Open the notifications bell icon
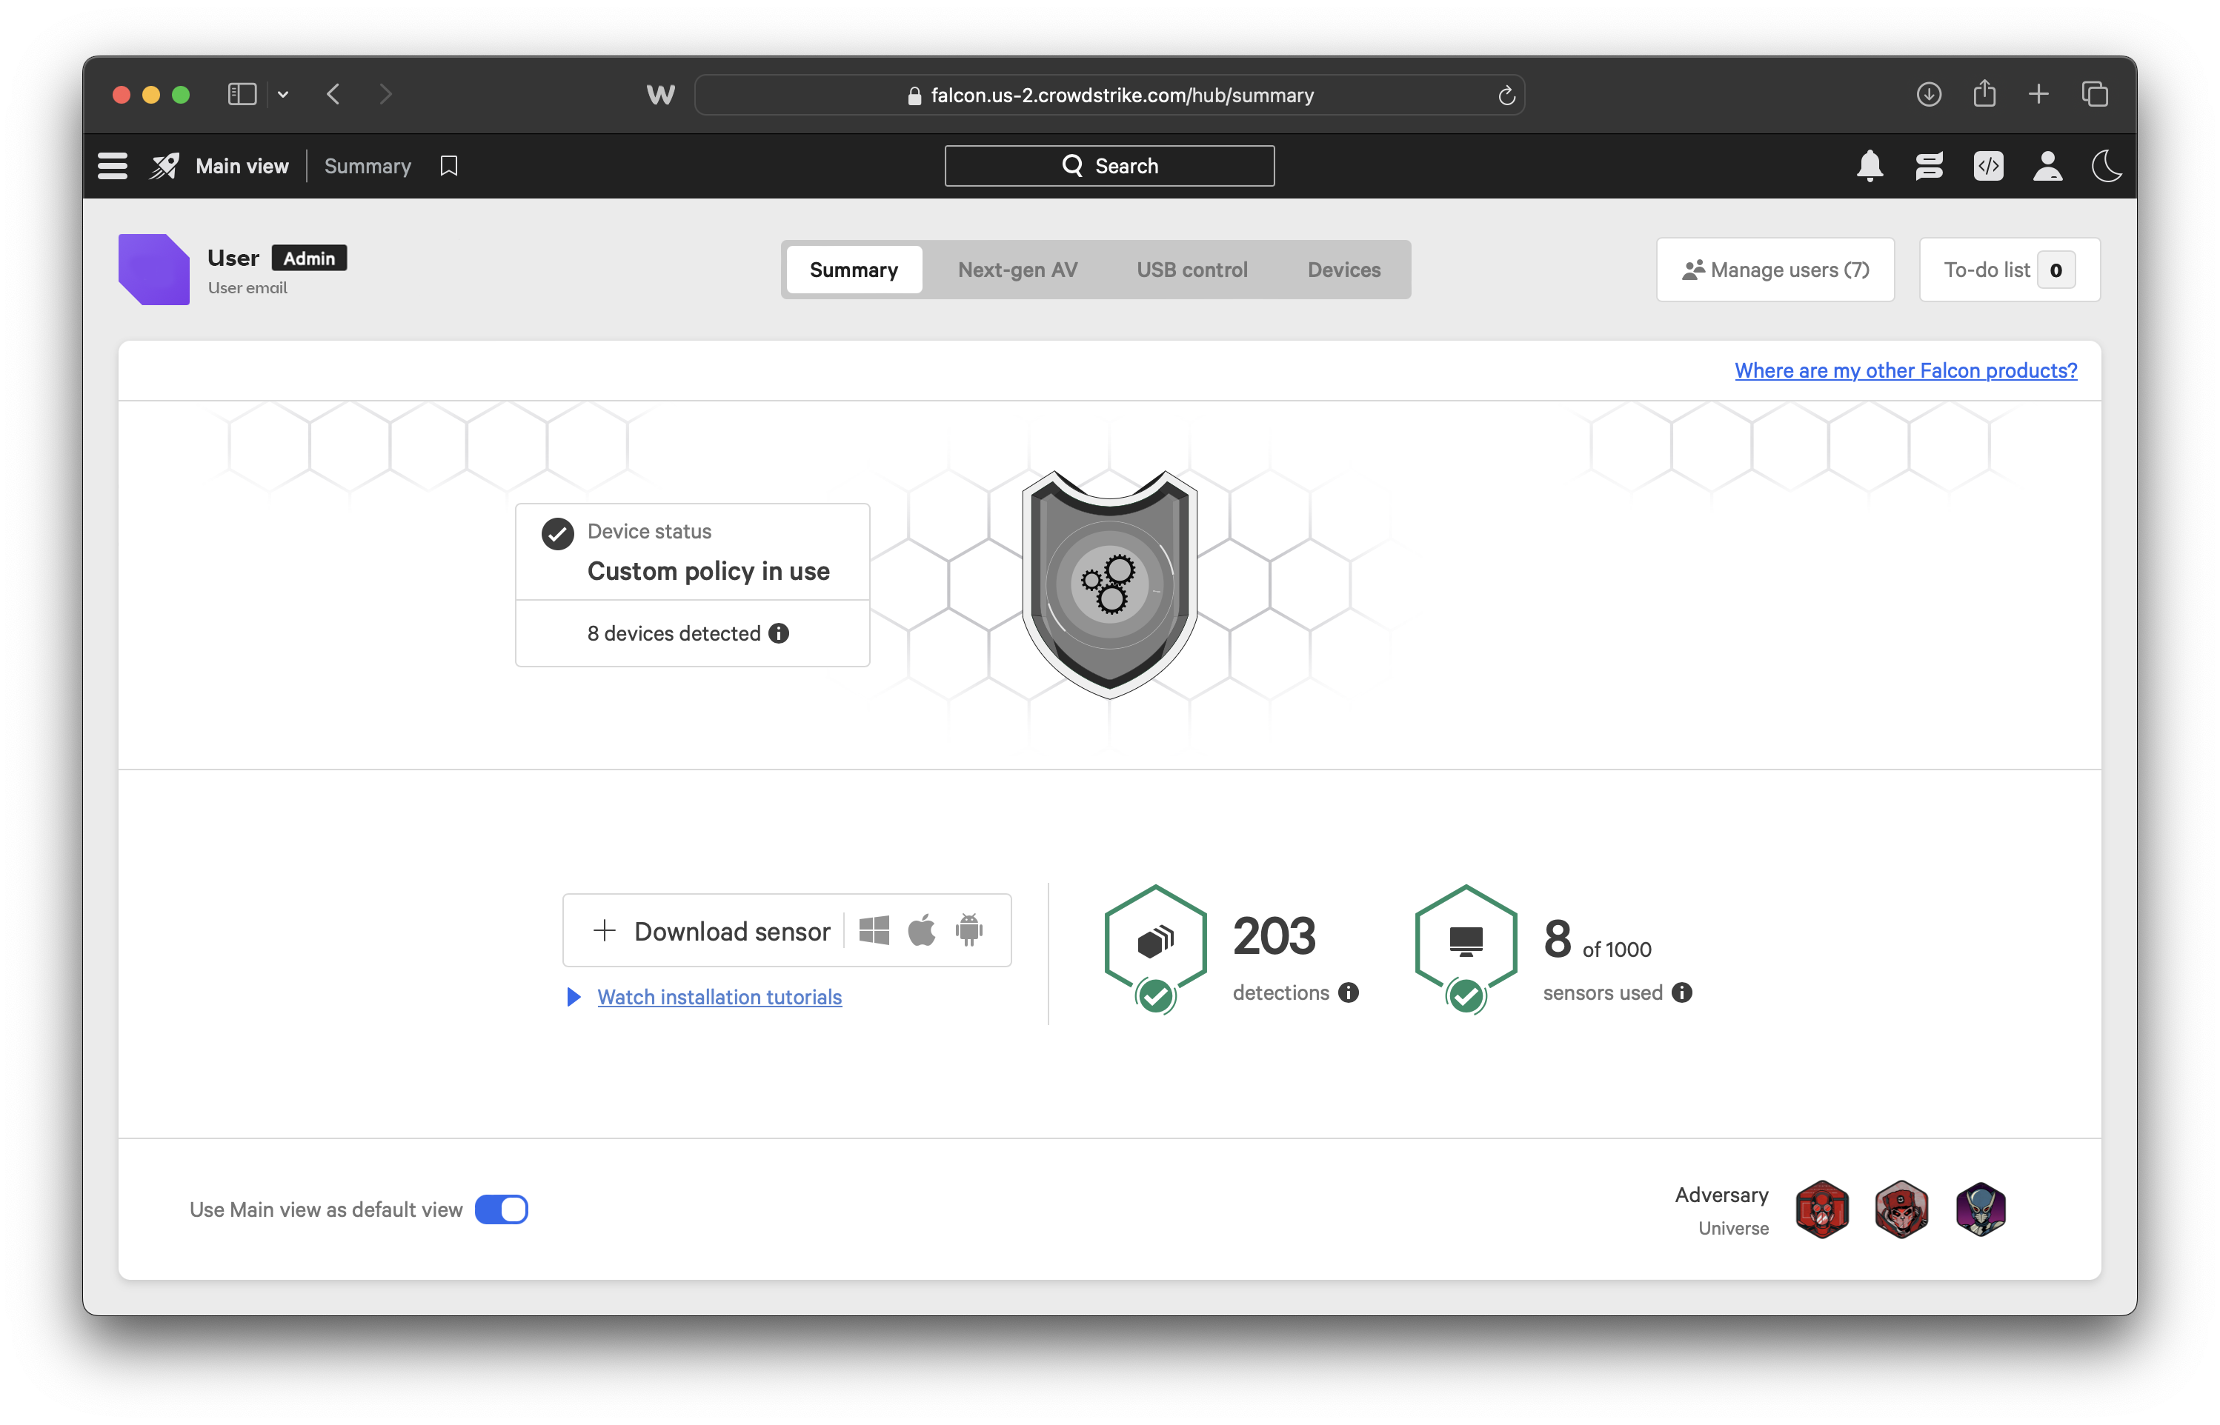2220x1425 pixels. coord(1870,166)
